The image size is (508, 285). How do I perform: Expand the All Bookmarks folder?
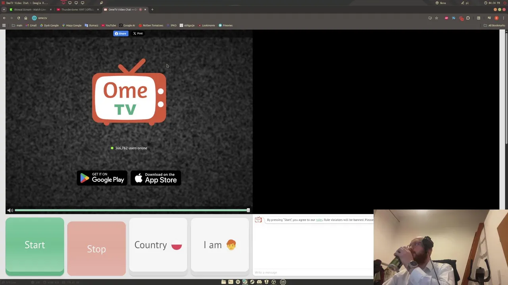point(495,25)
